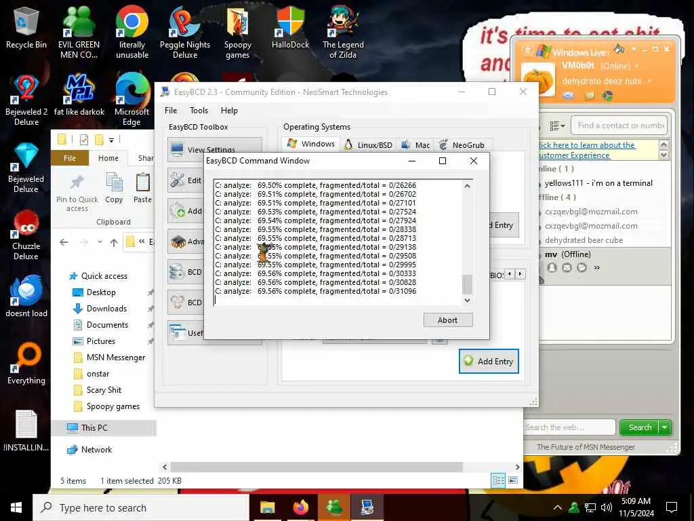
Task: Open Search button dropdown arrow in Messenger
Action: [665, 427]
